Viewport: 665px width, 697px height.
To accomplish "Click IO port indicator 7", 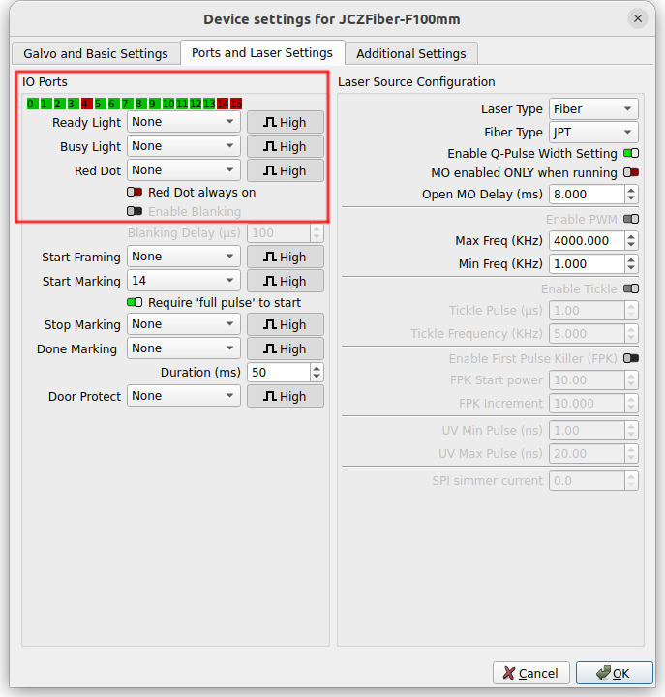I will (x=127, y=104).
